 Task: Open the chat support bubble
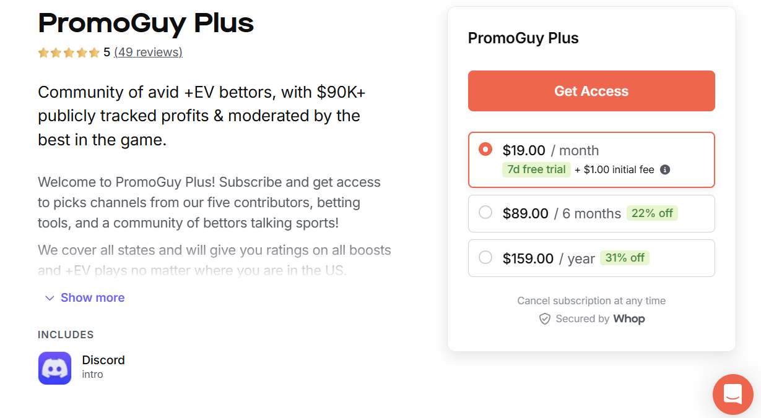tap(733, 394)
